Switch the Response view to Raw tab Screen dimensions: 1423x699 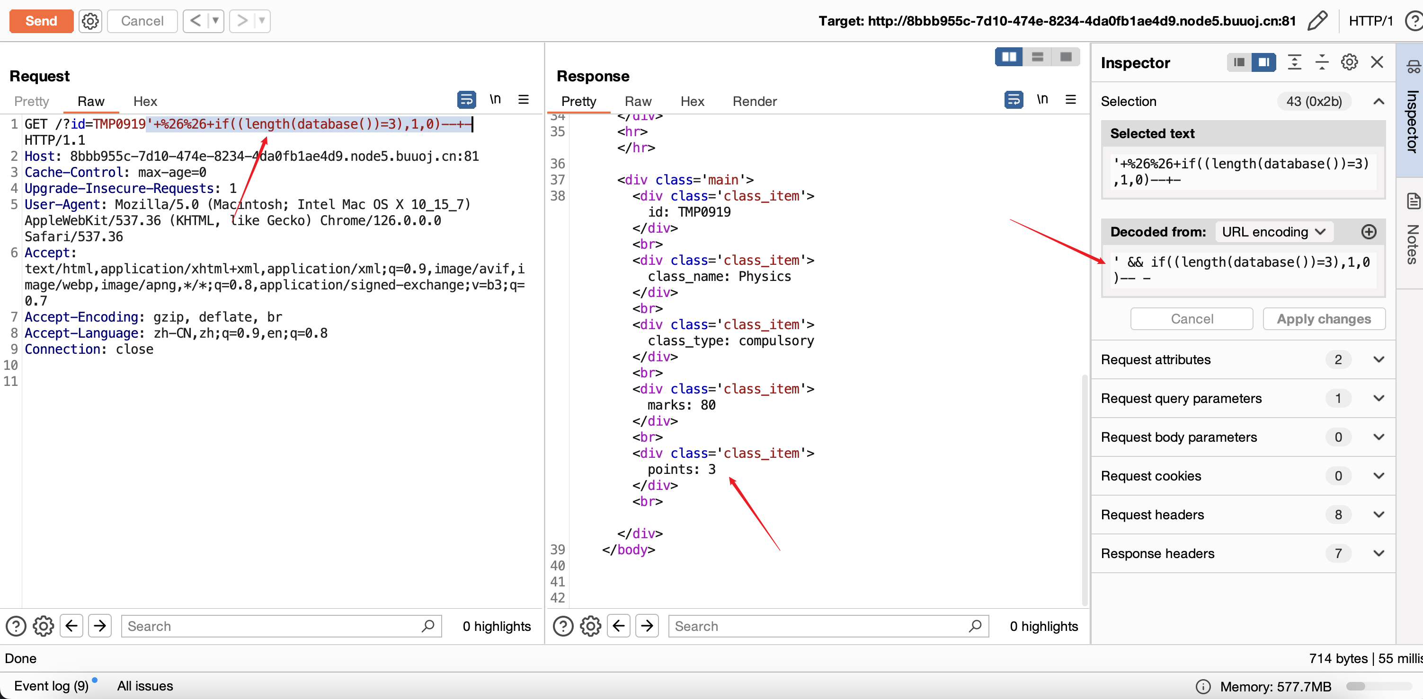[x=638, y=102]
